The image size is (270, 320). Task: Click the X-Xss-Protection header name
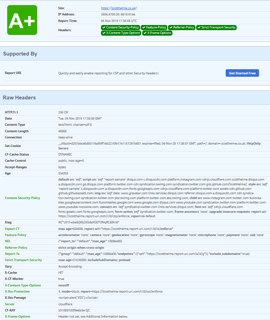click(17, 292)
